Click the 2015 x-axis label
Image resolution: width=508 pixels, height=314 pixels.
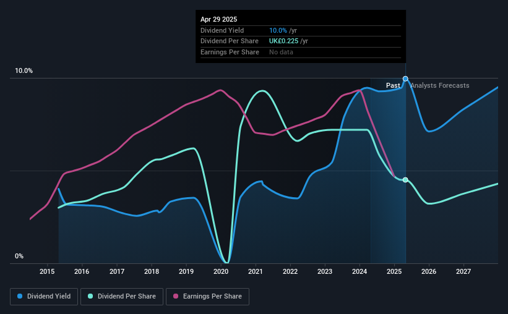(47, 271)
